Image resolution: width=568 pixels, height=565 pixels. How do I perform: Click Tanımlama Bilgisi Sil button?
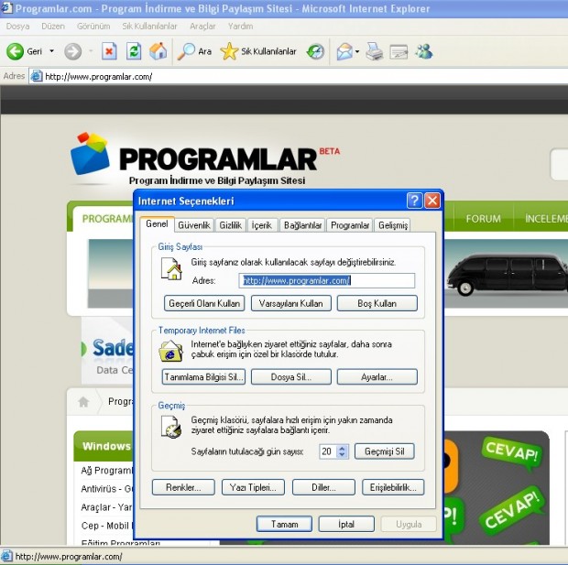pyautogui.click(x=203, y=377)
